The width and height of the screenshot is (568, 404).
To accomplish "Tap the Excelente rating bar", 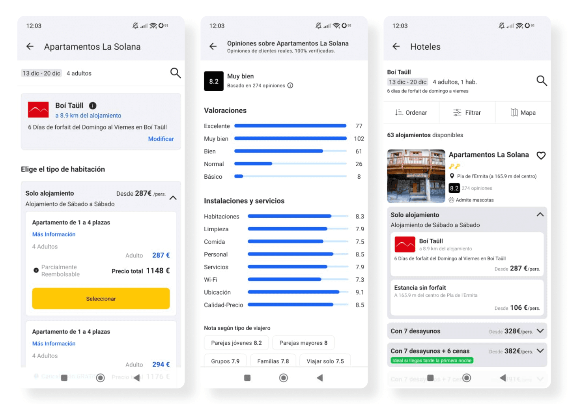I will 290,126.
